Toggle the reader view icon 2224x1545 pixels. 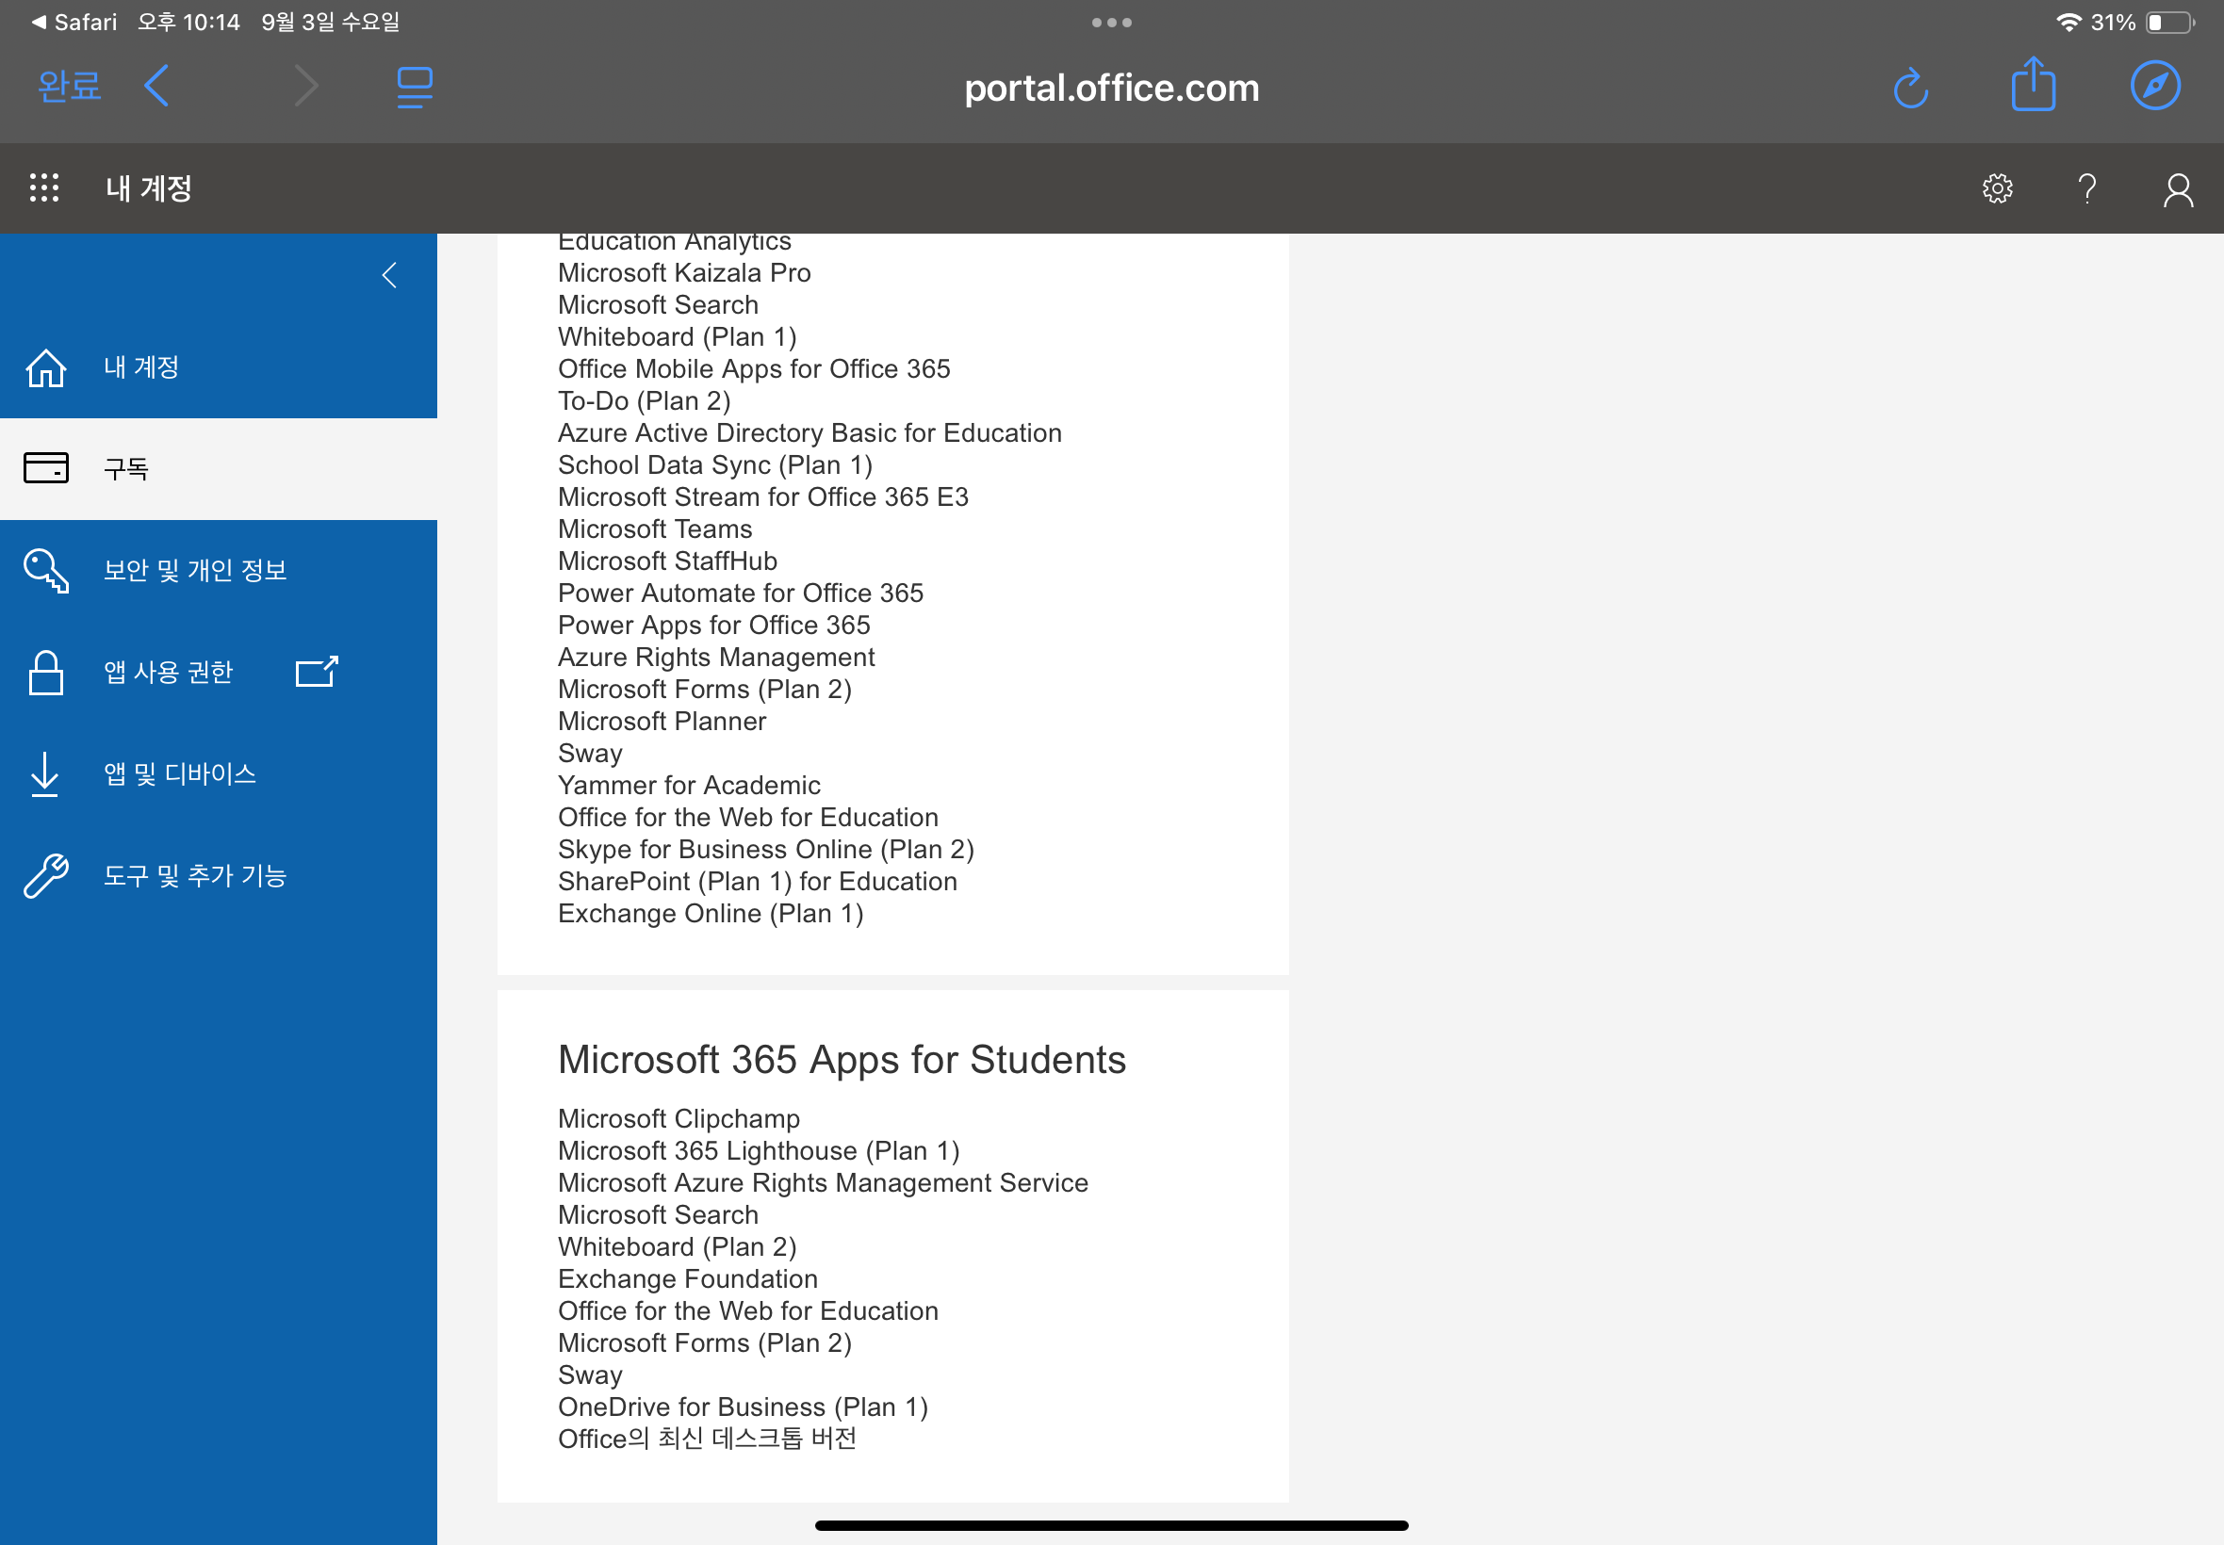point(415,87)
